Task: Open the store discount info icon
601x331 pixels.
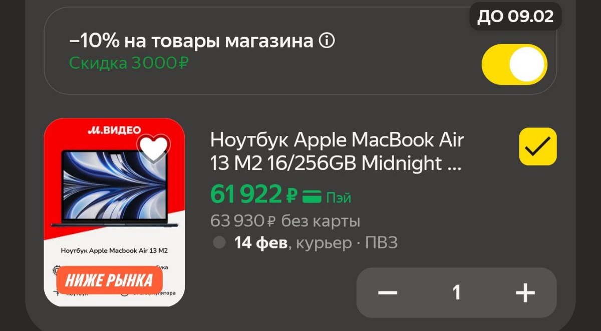Action: pos(327,42)
